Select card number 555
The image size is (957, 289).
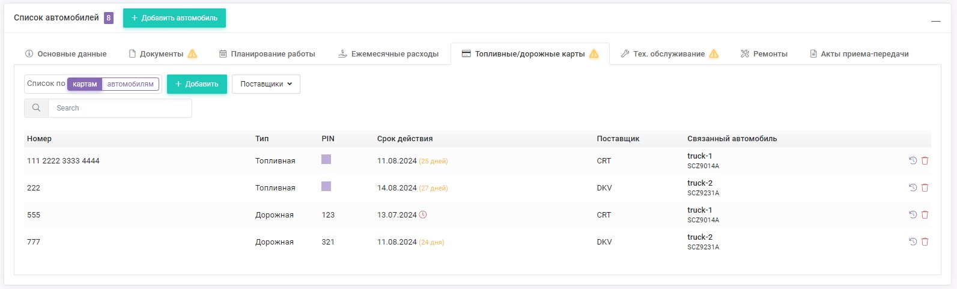(x=34, y=214)
